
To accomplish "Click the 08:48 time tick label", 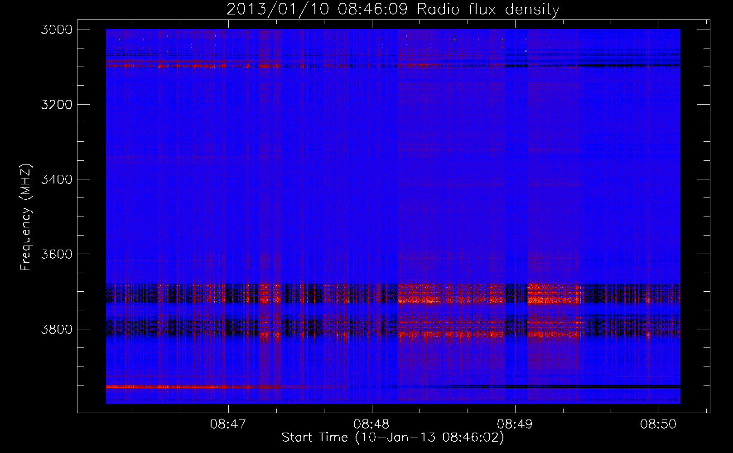I will [x=371, y=424].
